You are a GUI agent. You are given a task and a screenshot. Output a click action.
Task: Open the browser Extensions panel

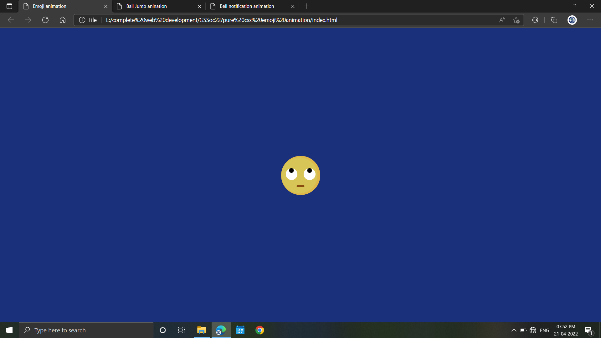(535, 20)
